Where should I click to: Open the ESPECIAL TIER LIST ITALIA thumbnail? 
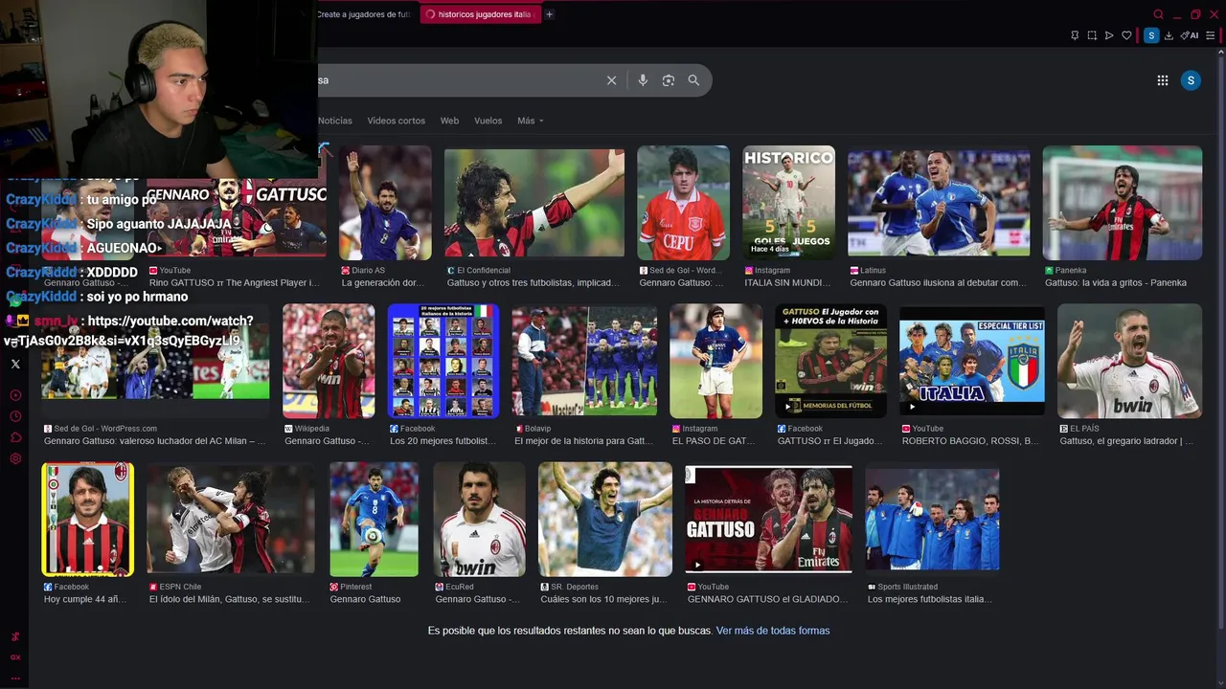(971, 361)
